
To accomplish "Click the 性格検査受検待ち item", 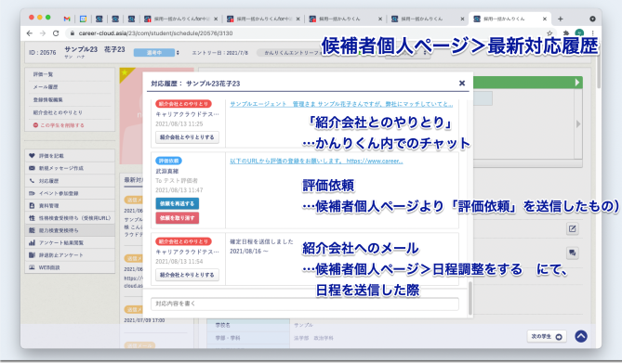I will click(70, 218).
